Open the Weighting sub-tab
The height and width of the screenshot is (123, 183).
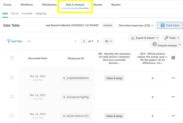point(41,13)
